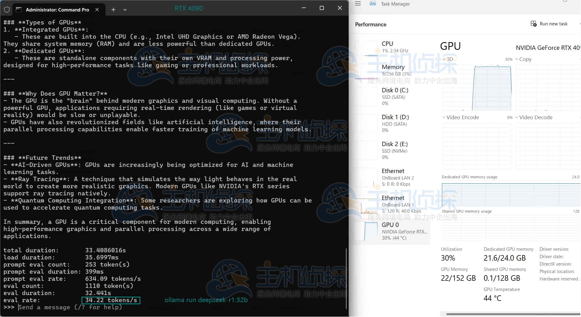Open the Task Manager hamburger navigation menu
This screenshot has width=581, height=317.
pos(358,4)
